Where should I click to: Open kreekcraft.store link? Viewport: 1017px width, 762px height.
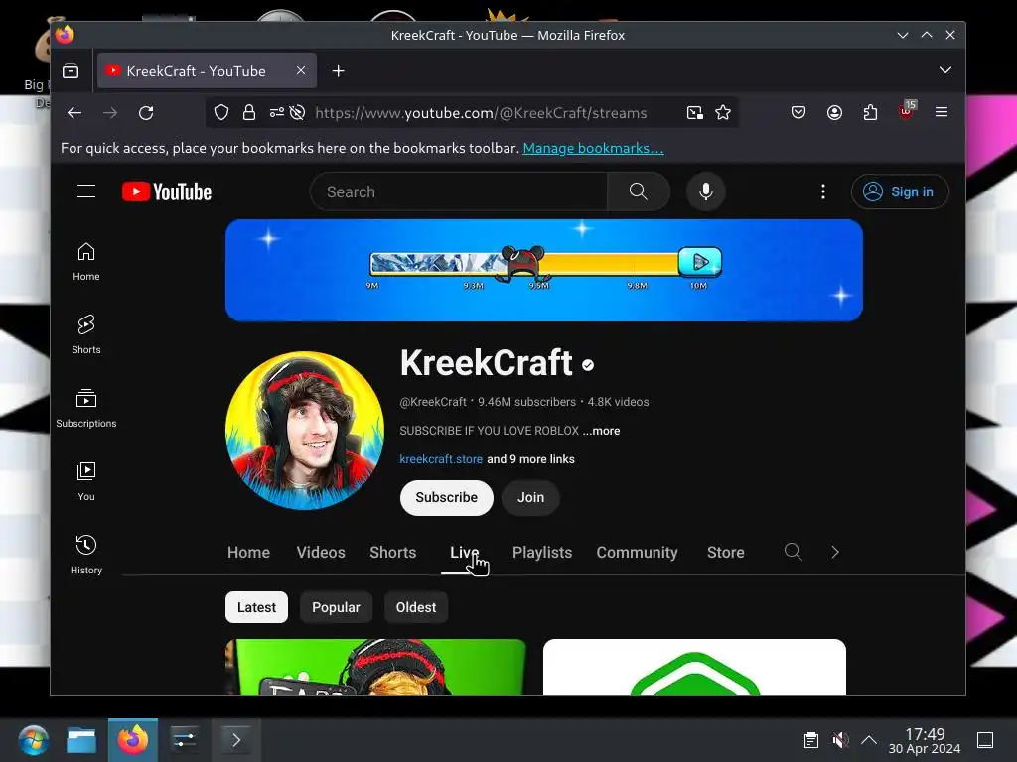click(x=441, y=459)
